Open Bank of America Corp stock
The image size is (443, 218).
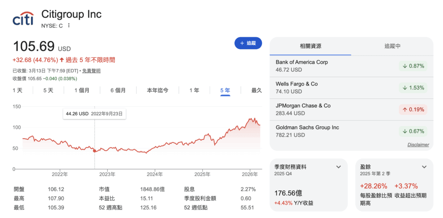point(351,66)
